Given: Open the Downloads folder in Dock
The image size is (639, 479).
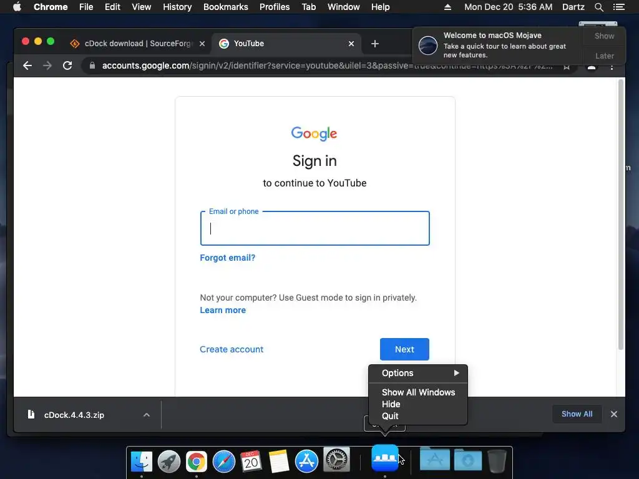Looking at the screenshot, I should click(468, 460).
